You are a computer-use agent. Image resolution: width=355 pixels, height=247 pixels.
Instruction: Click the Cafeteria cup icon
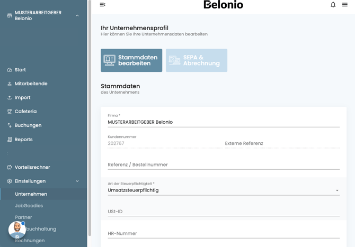pyautogui.click(x=10, y=112)
